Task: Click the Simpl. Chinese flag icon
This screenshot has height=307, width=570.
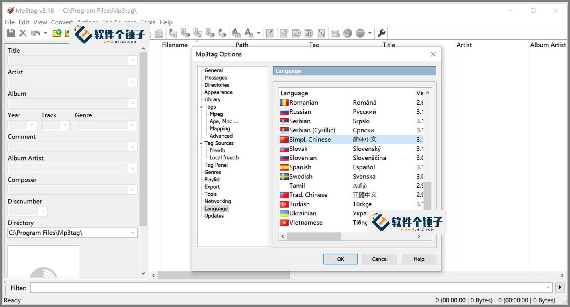Action: (284, 140)
